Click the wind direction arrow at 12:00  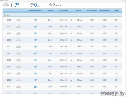point(71,40)
